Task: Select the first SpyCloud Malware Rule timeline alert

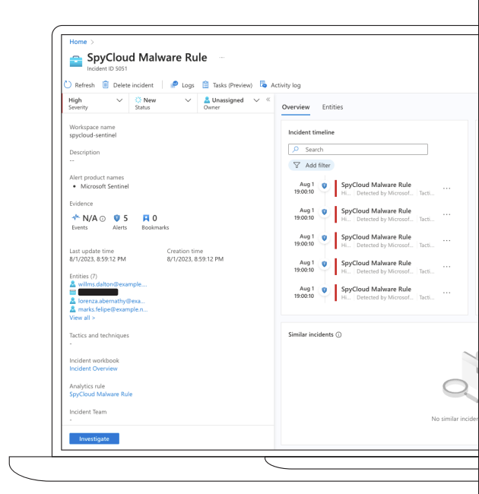Action: 376,185
